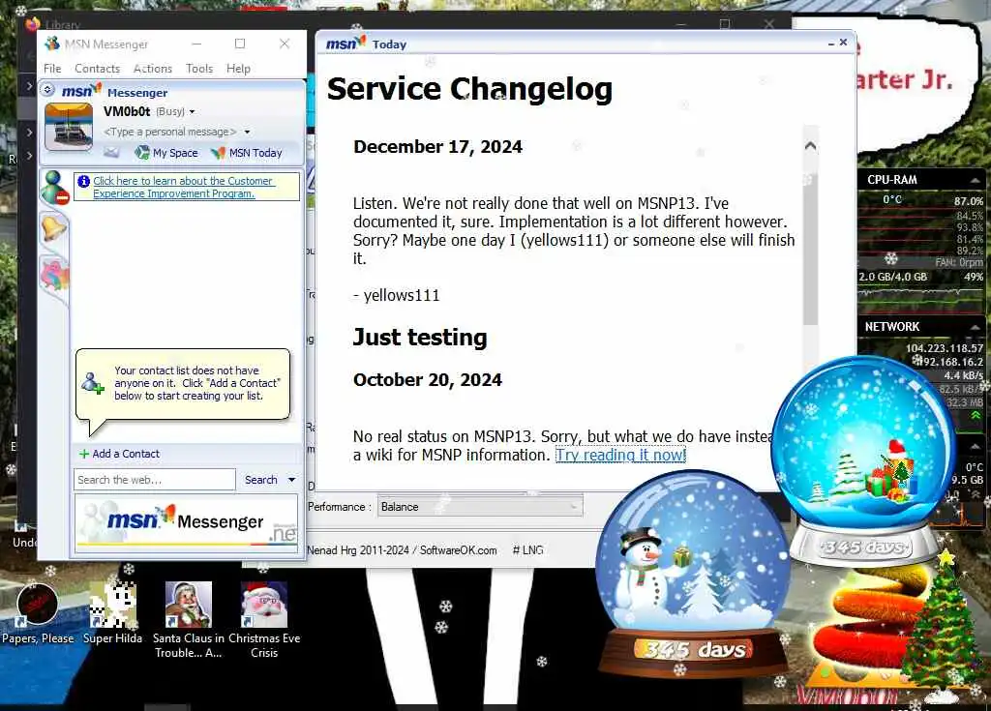
Task: Collapse the Messenger header round arrow button
Action: tap(48, 90)
